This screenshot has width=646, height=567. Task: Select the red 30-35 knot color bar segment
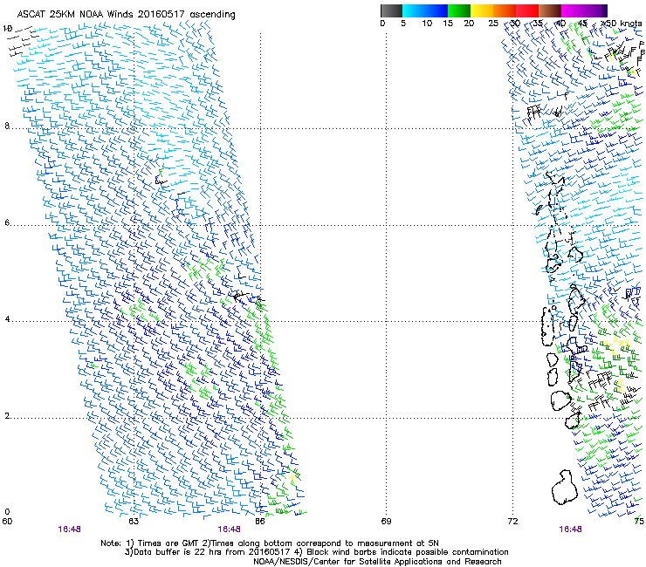(x=527, y=10)
